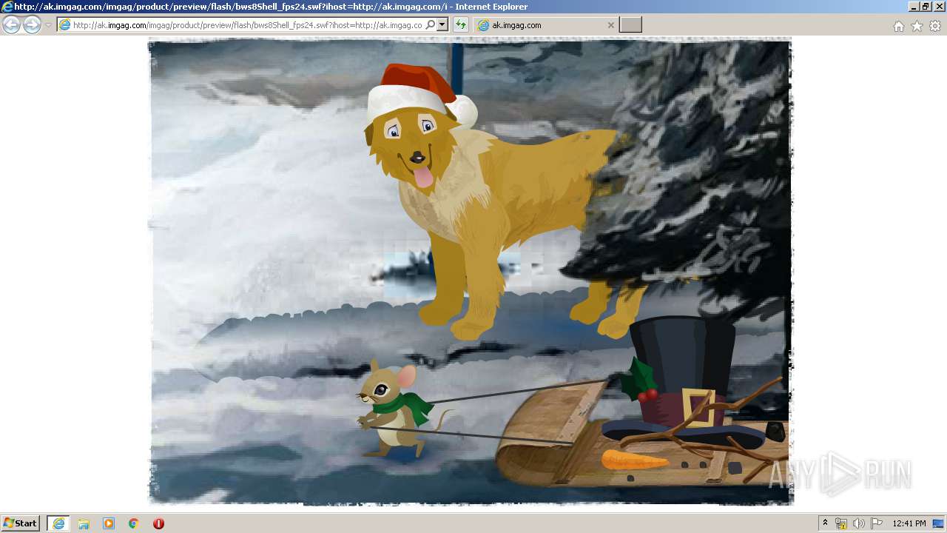Restore down the Internet Explorer window
The image size is (947, 533).
pyautogui.click(x=926, y=7)
